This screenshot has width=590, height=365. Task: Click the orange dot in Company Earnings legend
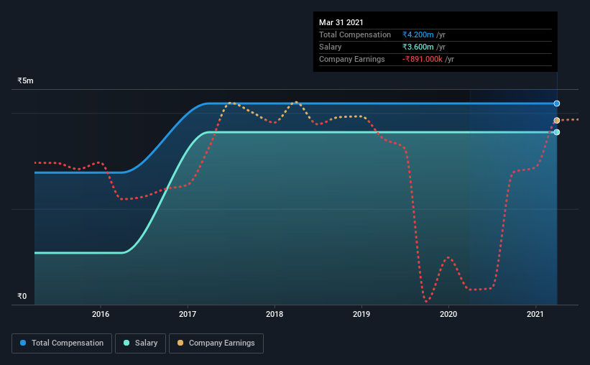tap(180, 343)
